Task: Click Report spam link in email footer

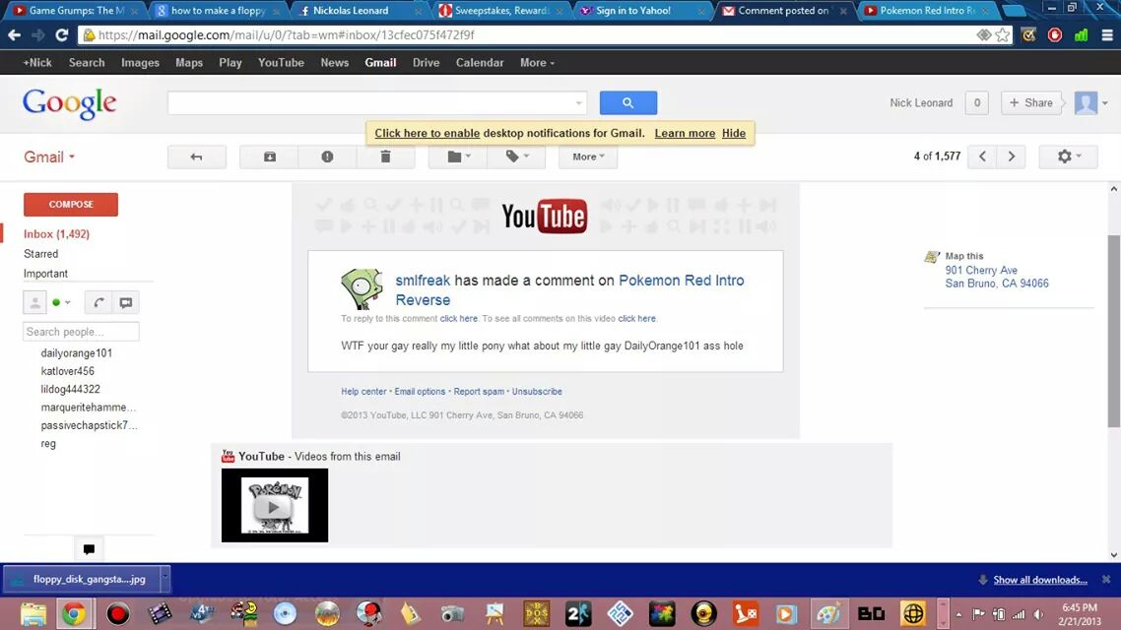Action: pyautogui.click(x=479, y=392)
